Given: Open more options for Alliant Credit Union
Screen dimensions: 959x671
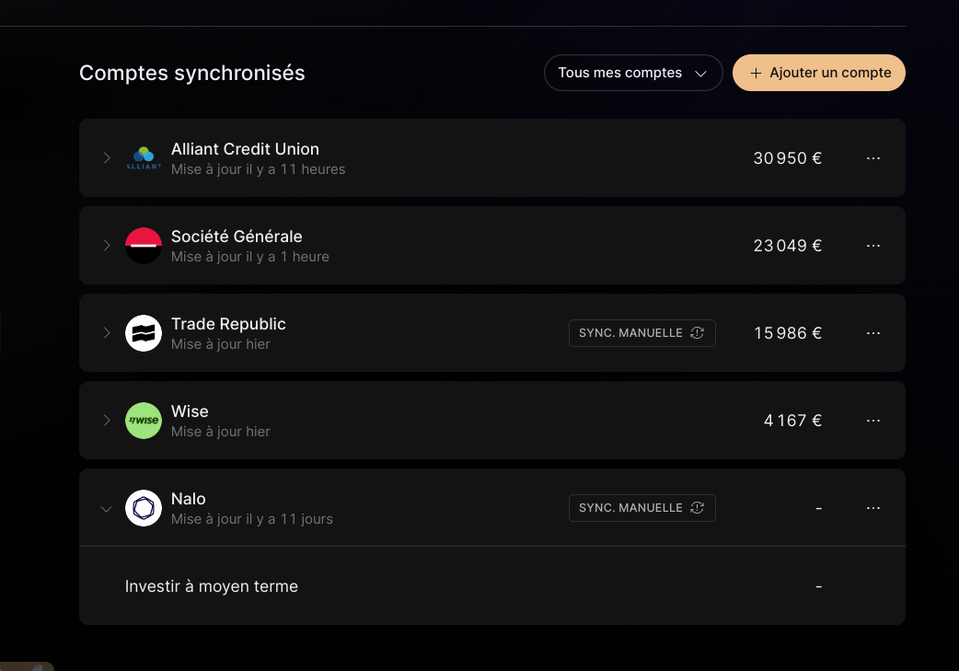Looking at the screenshot, I should (x=873, y=158).
